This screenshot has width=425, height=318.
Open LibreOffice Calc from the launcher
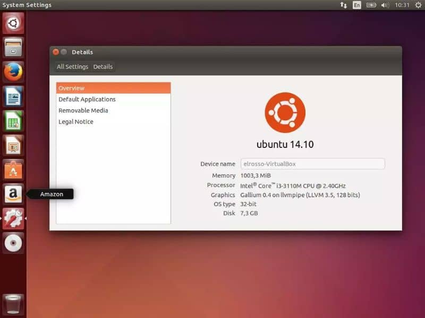[x=13, y=121]
